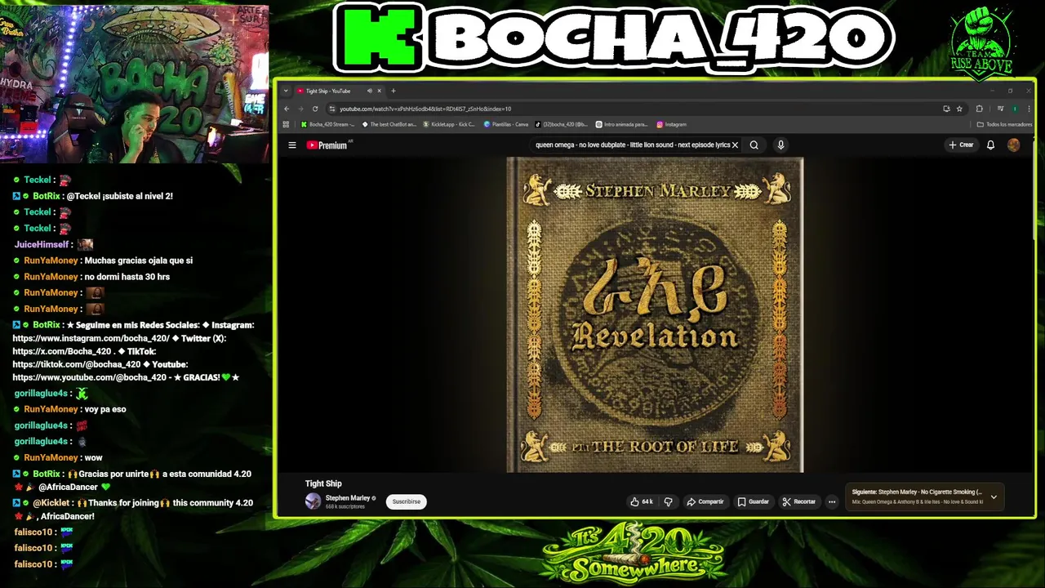Open the browser extensions puzzle icon
The image size is (1045, 588).
point(979,109)
